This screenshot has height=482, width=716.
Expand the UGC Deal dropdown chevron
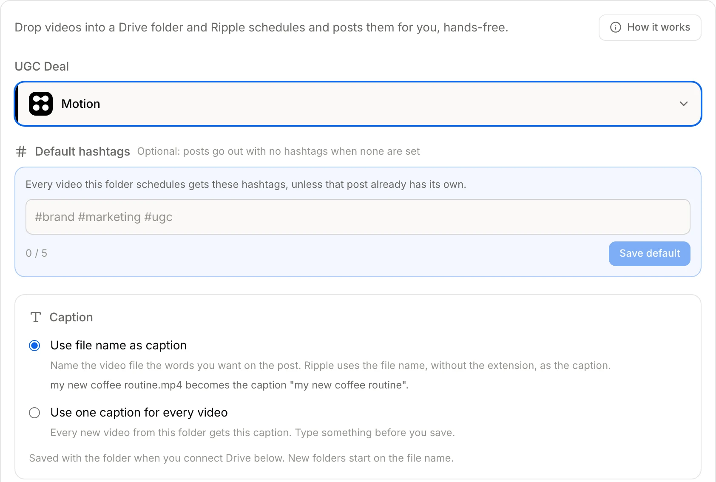tap(683, 104)
